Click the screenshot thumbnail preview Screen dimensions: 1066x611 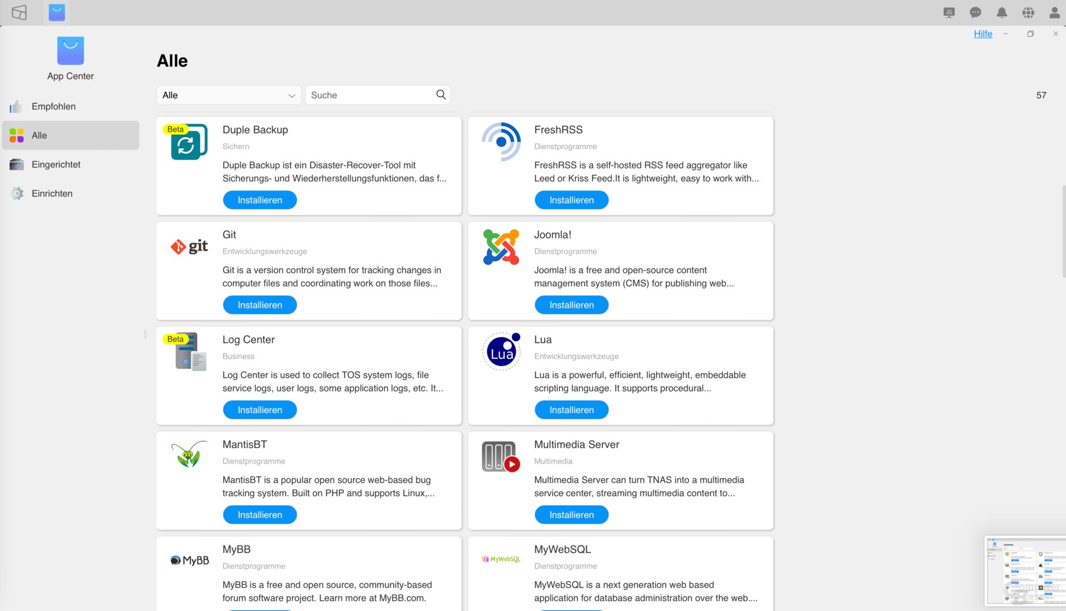tap(1025, 571)
